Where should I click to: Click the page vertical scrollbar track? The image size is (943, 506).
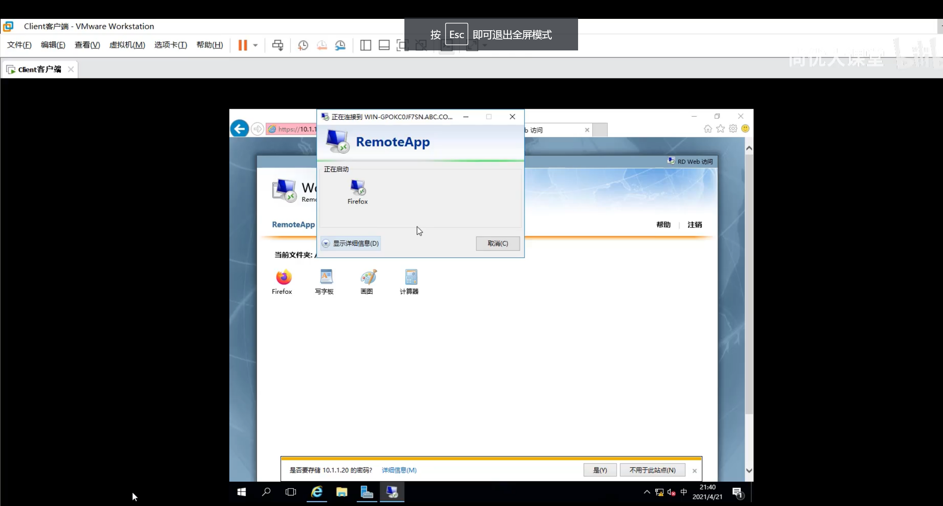click(749, 438)
